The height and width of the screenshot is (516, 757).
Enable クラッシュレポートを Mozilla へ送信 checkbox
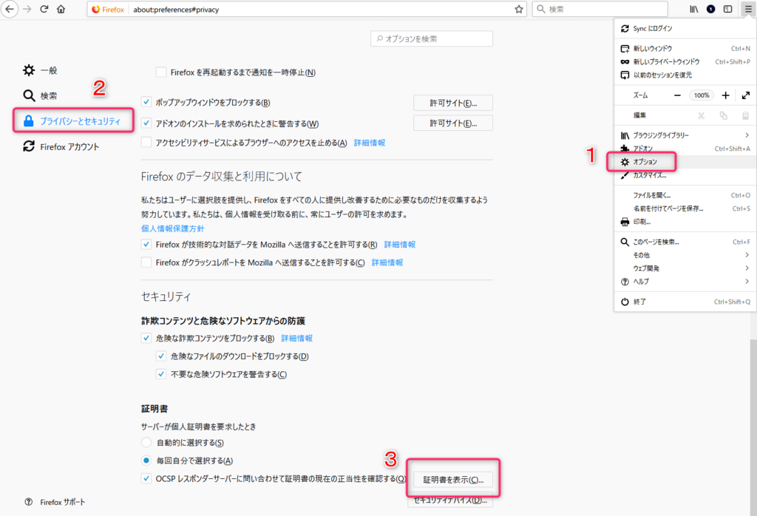coord(146,262)
